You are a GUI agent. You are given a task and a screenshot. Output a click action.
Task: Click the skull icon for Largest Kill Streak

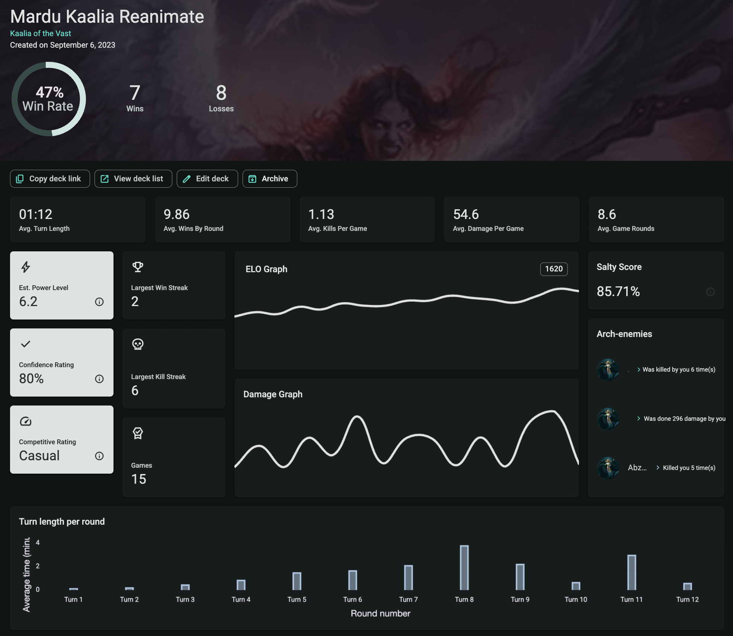pyautogui.click(x=138, y=344)
